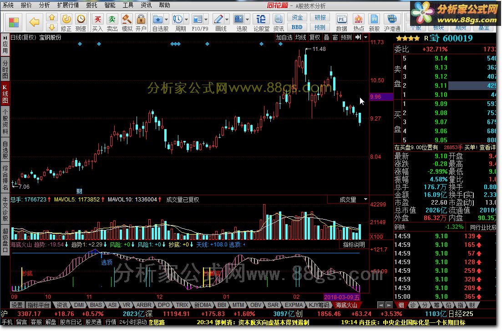Viewport: 502px width, 331px height.
Task: Open the 报价 menu
Action: click(x=26, y=5)
